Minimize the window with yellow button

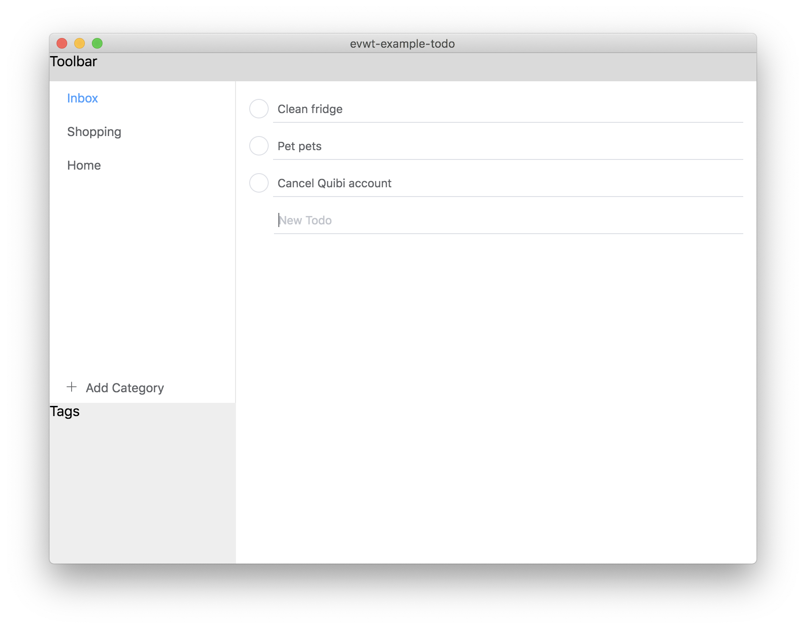click(x=80, y=43)
